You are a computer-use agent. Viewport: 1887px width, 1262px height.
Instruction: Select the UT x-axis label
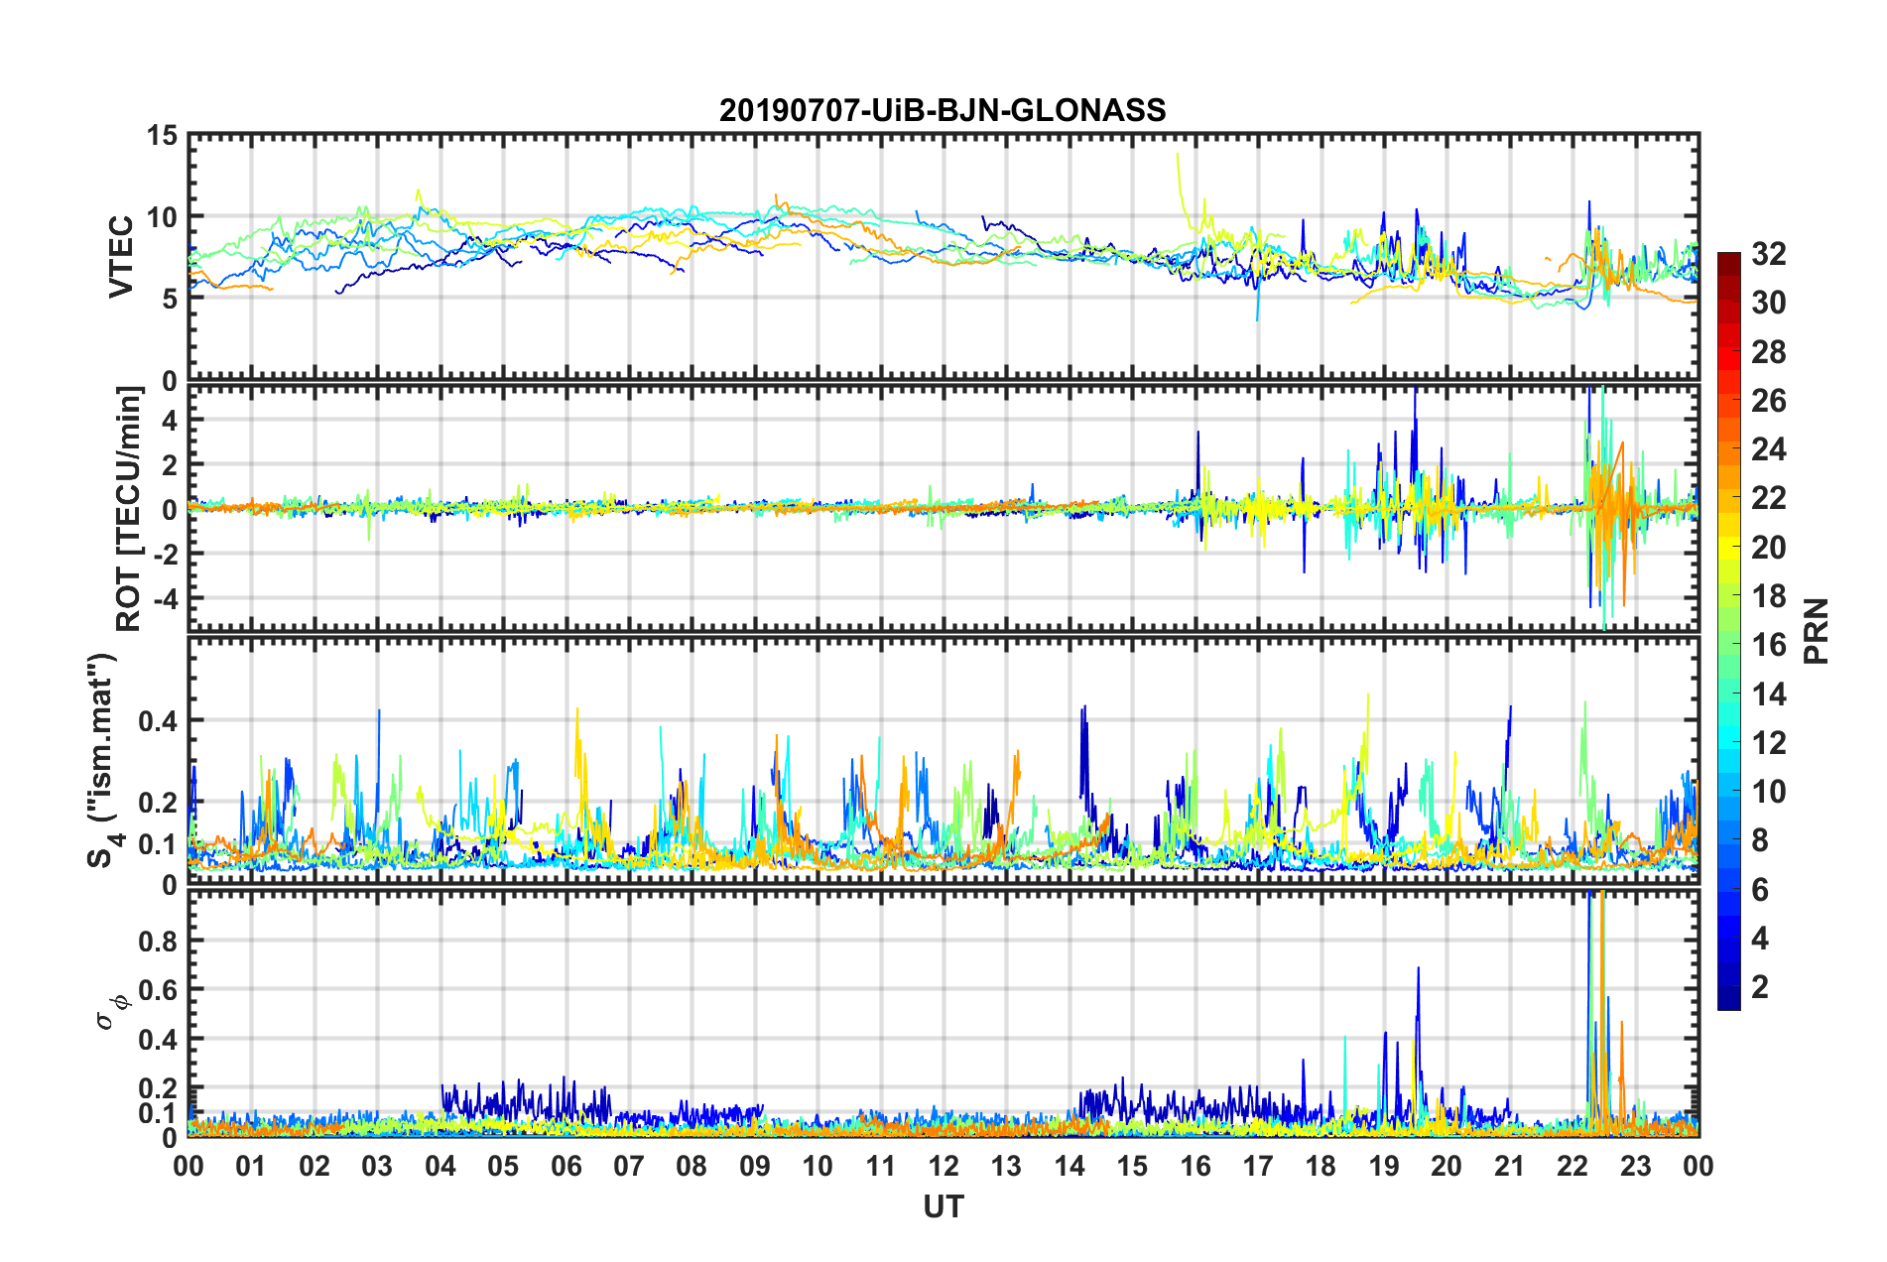[x=943, y=1206]
